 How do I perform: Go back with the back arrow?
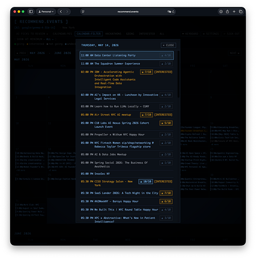61,12
